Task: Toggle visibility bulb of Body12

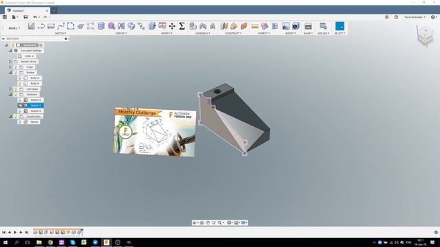Action: (20, 78)
